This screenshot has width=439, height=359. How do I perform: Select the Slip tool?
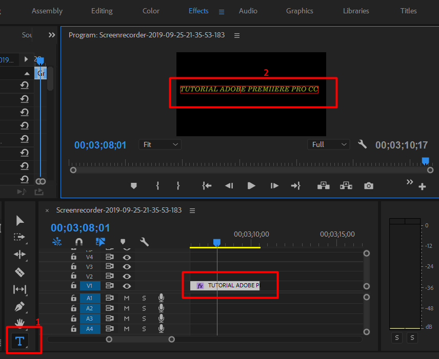[19, 289]
